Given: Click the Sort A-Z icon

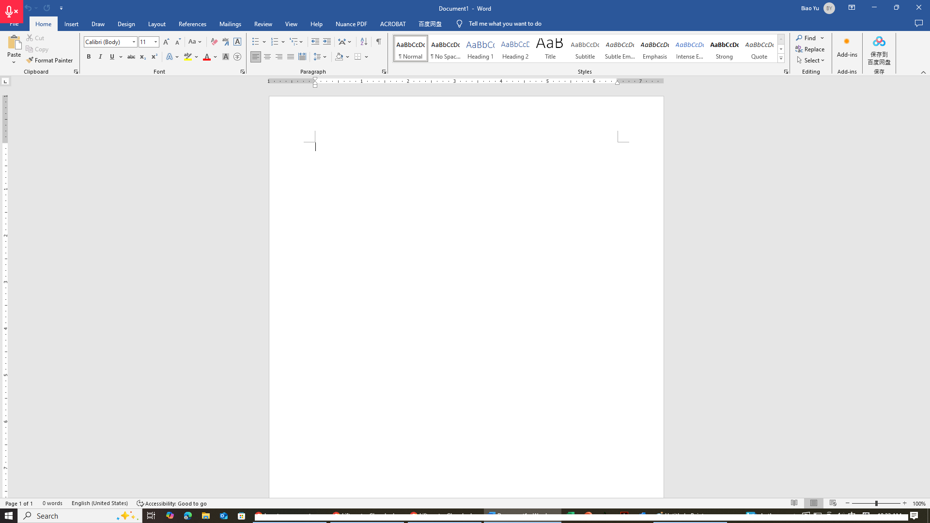Looking at the screenshot, I should 364,42.
